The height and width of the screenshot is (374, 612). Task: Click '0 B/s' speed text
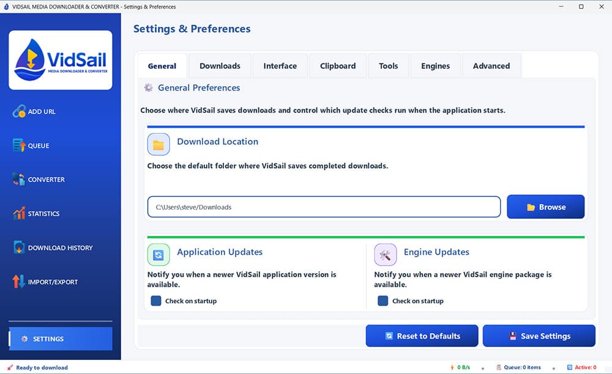[464, 367]
